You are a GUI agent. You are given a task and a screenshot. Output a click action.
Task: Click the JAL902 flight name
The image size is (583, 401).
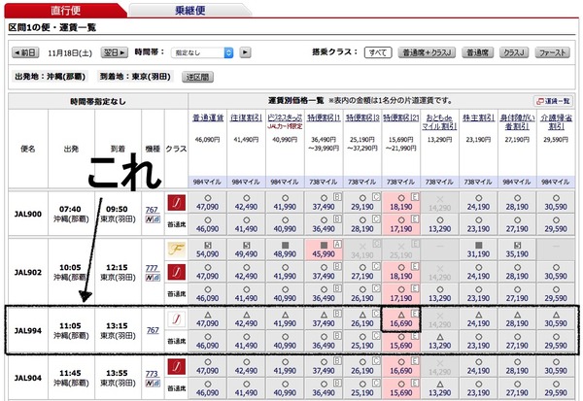click(x=28, y=273)
